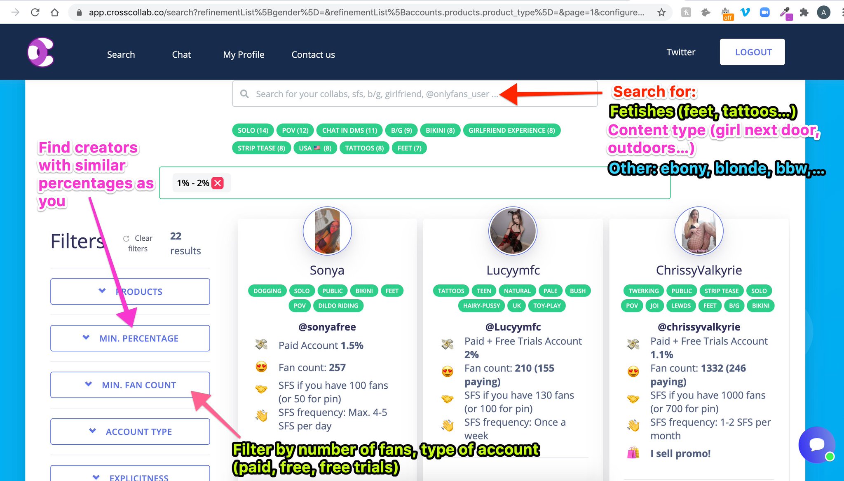Expand the ACCOUNT TYPE filter
Image resolution: width=844 pixels, height=481 pixels.
coord(130,432)
